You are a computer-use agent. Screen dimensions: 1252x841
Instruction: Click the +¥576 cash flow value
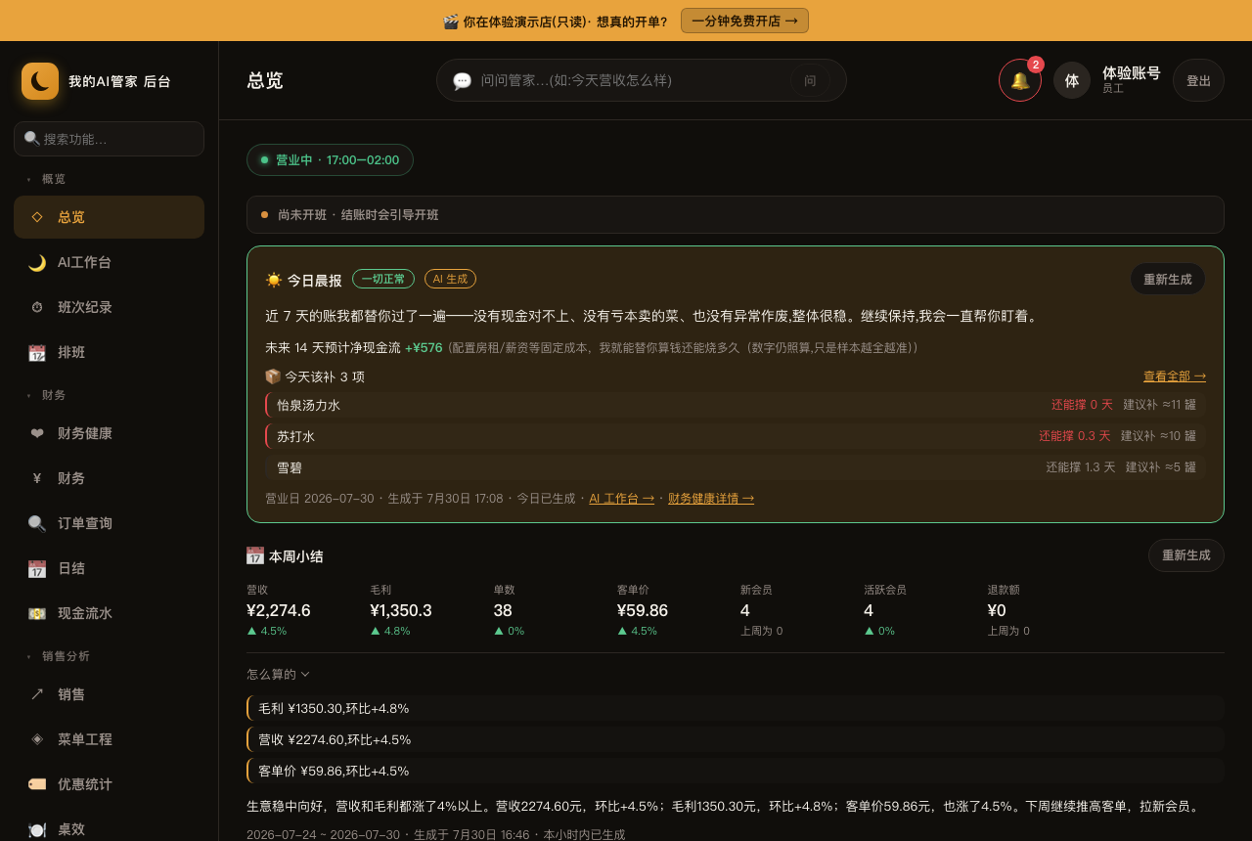424,347
